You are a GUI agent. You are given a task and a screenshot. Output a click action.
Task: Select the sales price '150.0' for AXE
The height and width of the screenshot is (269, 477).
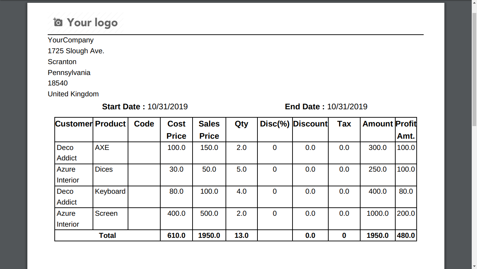[x=209, y=147]
